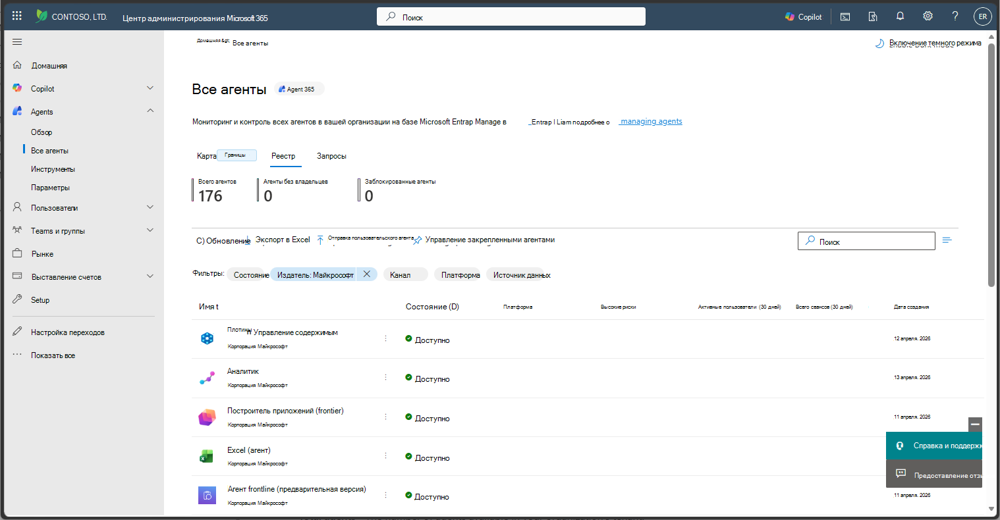
Task: Open the what's new document icon in header
Action: coord(873,17)
